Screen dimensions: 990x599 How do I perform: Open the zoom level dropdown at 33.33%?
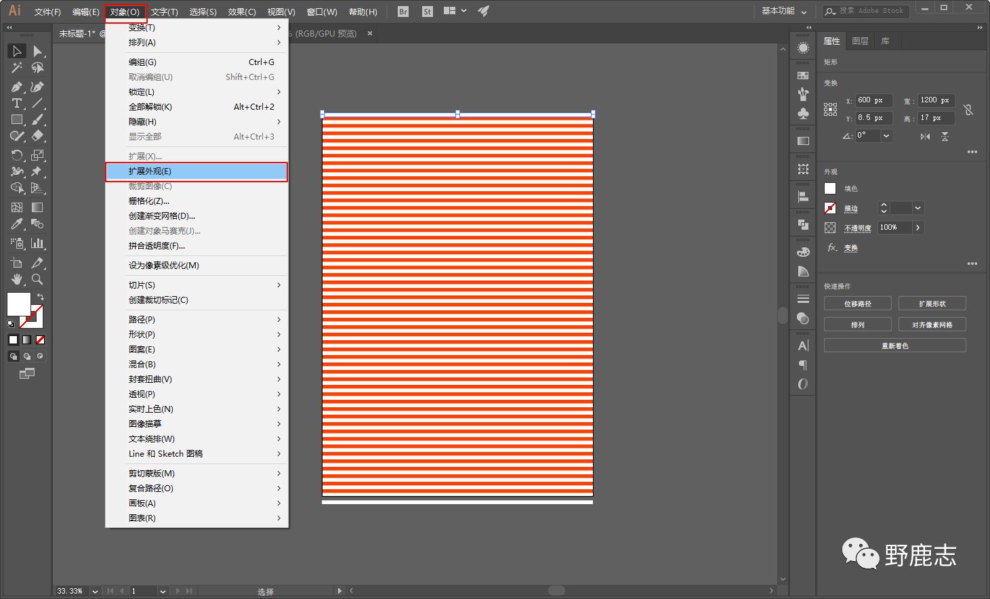click(x=95, y=591)
